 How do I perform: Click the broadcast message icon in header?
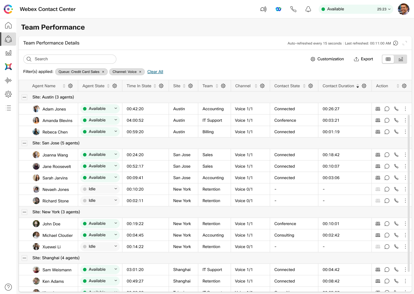[263, 9]
